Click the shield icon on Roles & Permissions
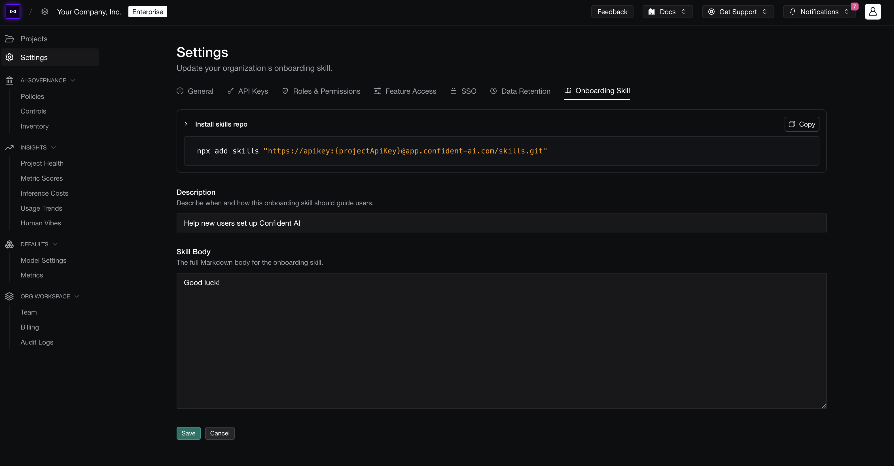Image resolution: width=894 pixels, height=466 pixels. coord(285,91)
